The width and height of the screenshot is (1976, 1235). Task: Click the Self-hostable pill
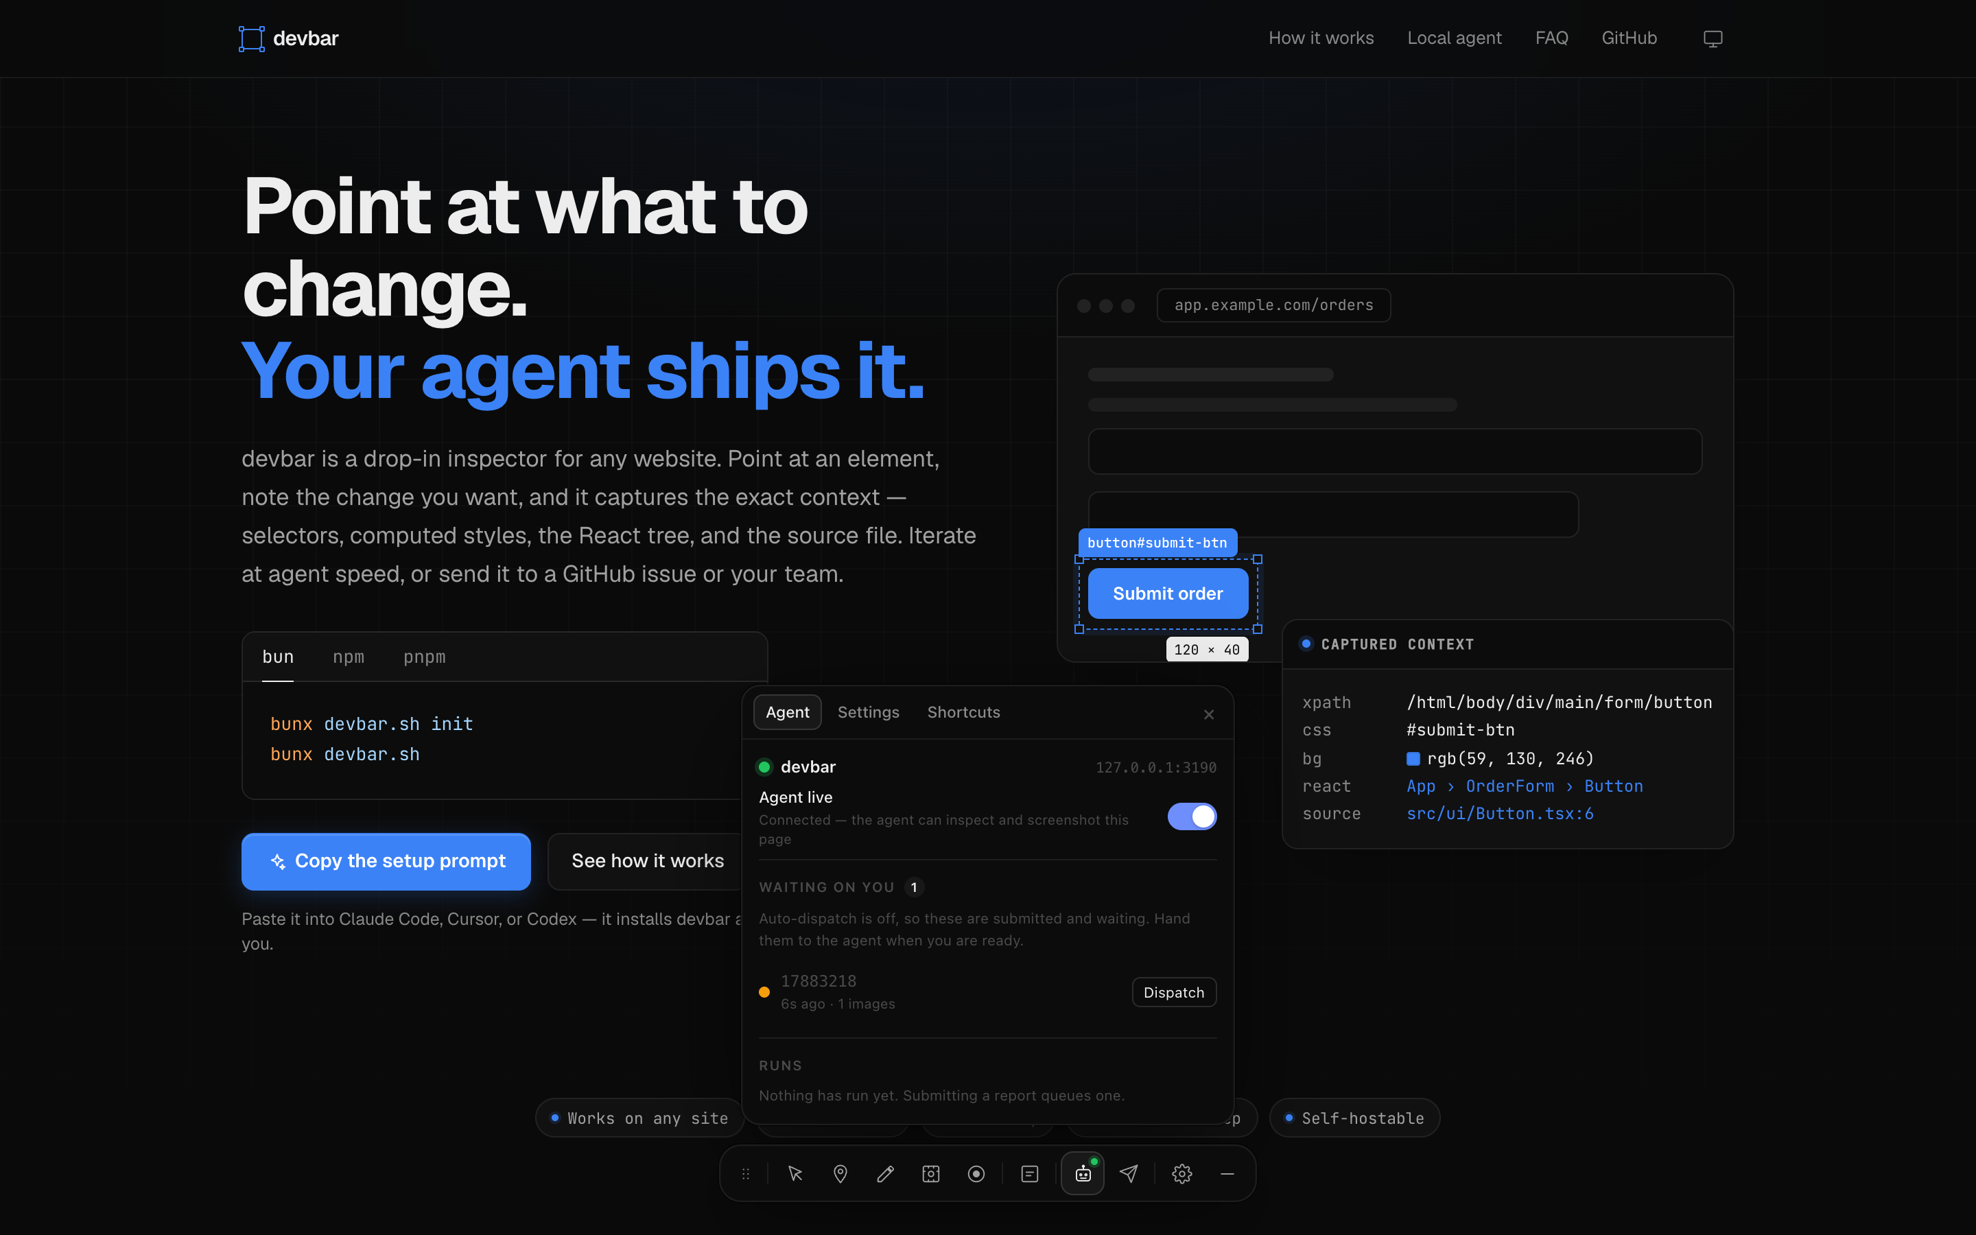pos(1354,1118)
